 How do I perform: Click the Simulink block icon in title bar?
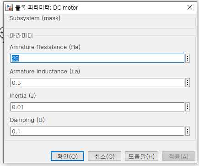click(9, 7)
